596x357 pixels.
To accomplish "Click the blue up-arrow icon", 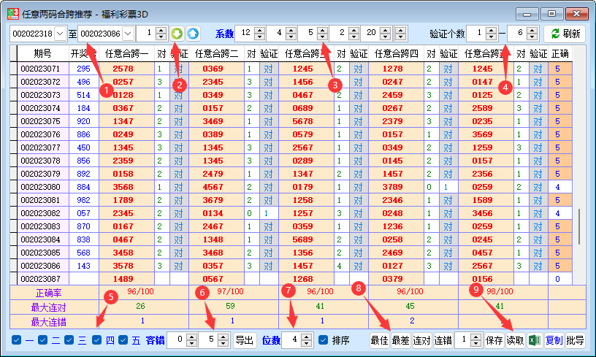I will click(x=192, y=34).
